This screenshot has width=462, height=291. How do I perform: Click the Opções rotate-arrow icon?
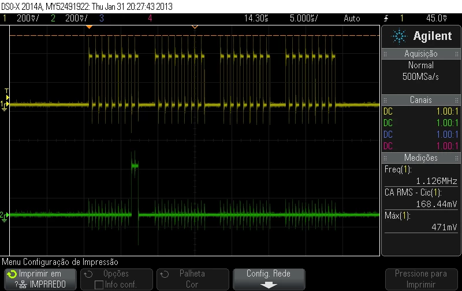88,274
